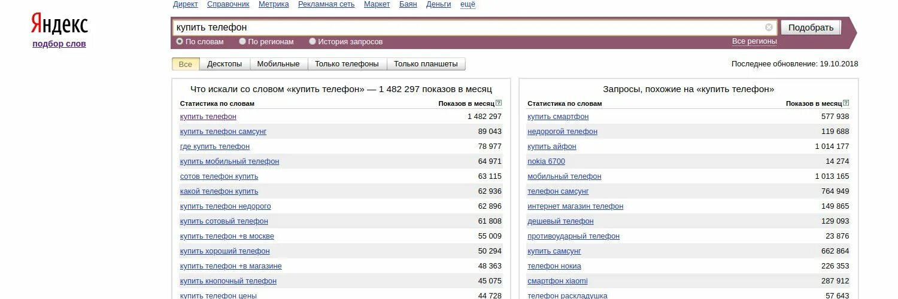898x299 pixels.
Task: Open the 'купить сотовый телефон' link
Action: point(224,221)
